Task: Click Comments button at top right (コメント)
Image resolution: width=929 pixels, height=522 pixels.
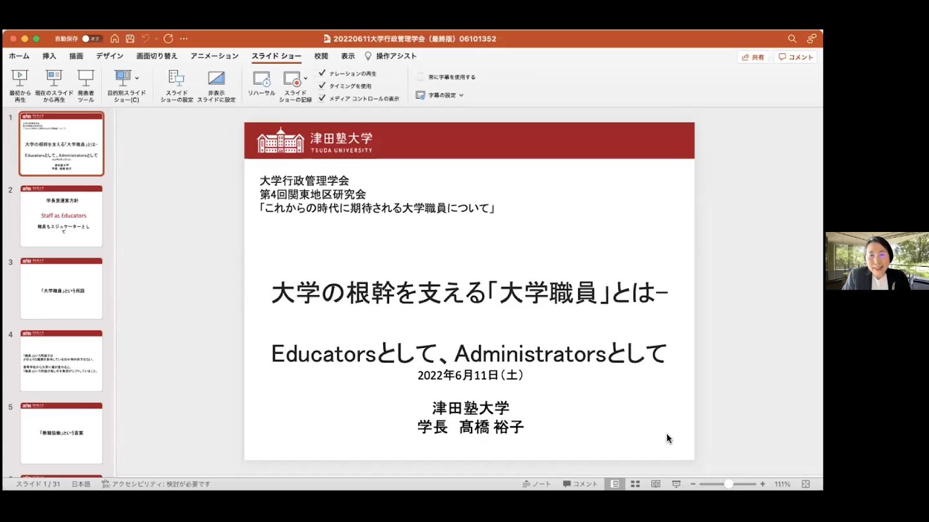Action: coord(795,57)
